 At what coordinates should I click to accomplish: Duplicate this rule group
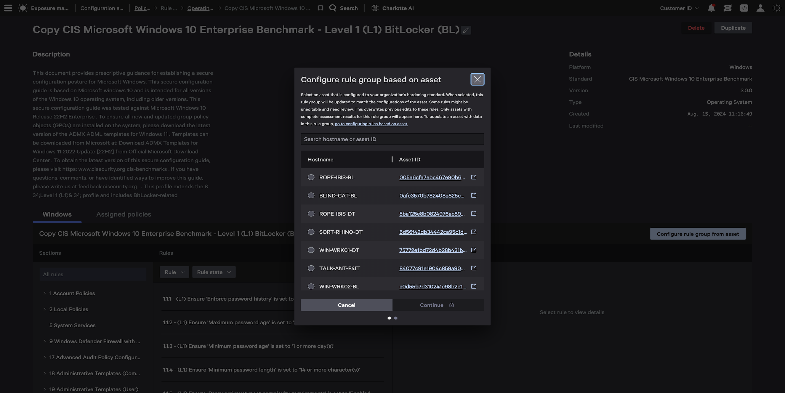coord(733,28)
